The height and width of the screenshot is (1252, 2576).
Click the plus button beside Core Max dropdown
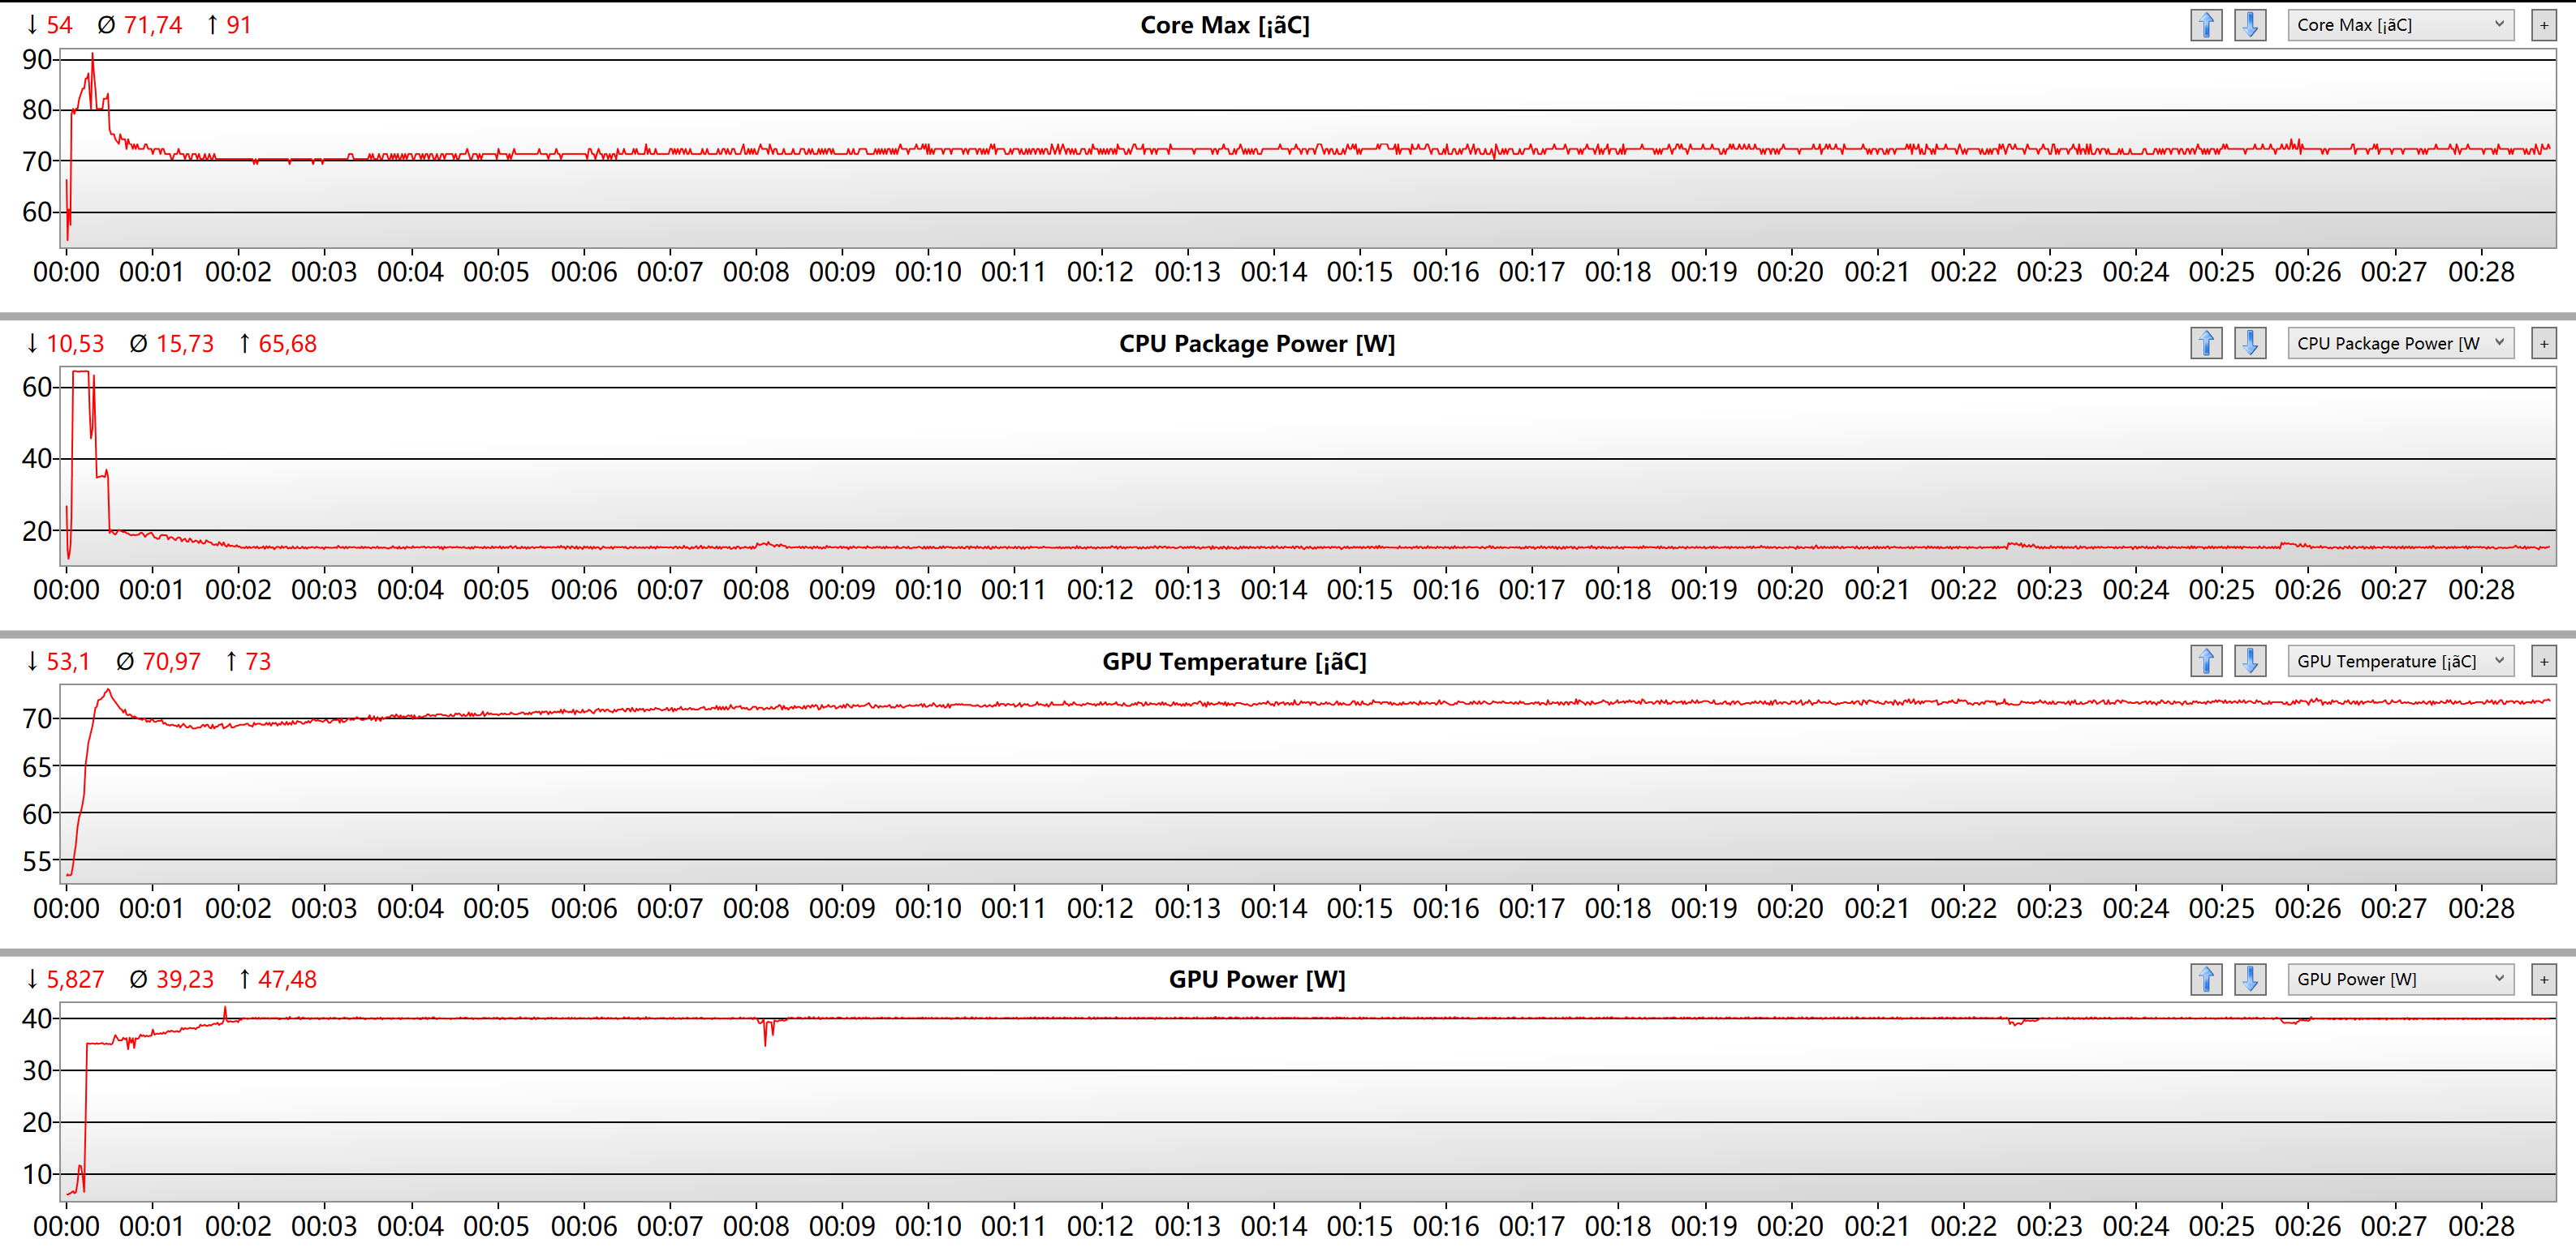pos(2544,25)
